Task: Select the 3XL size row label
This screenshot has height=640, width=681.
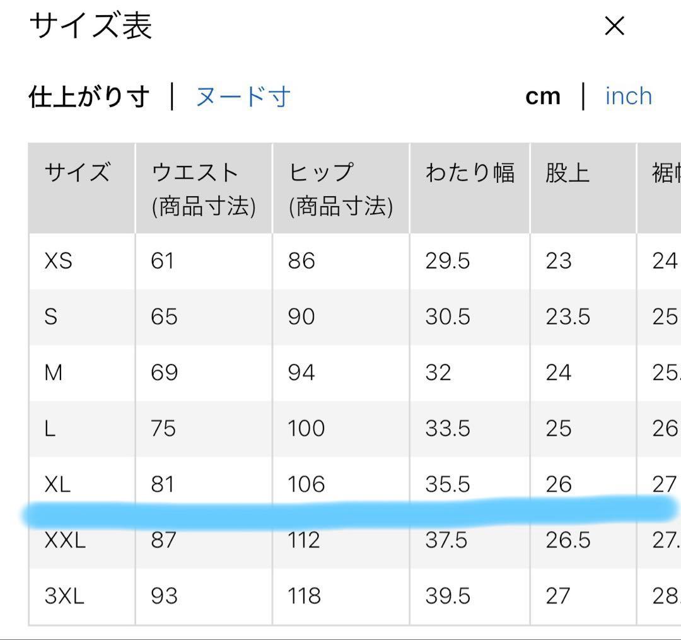Action: point(64,596)
